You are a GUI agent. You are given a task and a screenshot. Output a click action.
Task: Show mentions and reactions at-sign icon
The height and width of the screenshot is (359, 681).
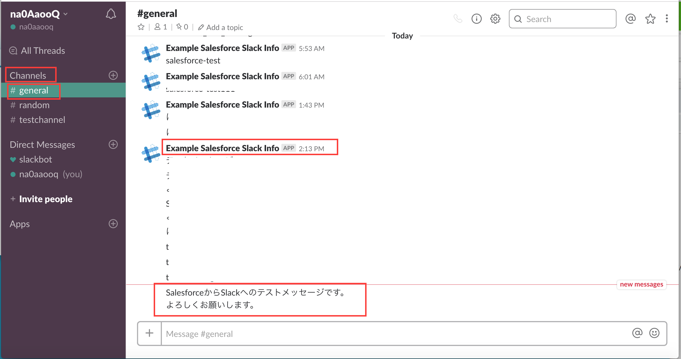pyautogui.click(x=631, y=19)
